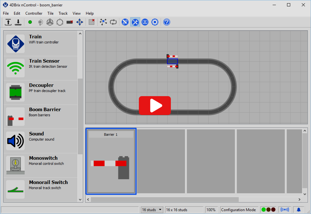311x214 pixels.
Task: Select the Sound computer sound item
Action: (40, 141)
